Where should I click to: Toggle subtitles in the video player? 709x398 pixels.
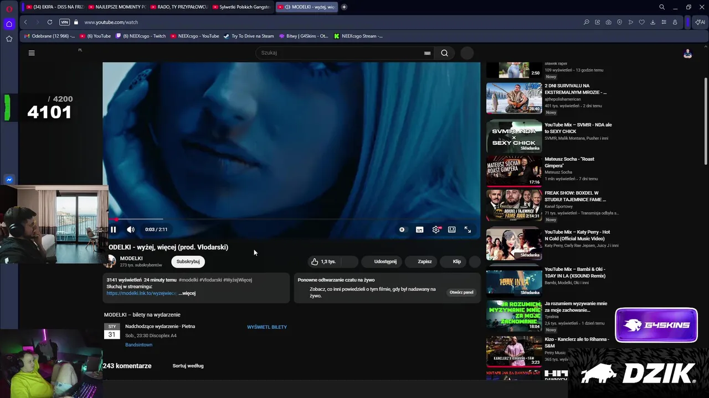420,229
